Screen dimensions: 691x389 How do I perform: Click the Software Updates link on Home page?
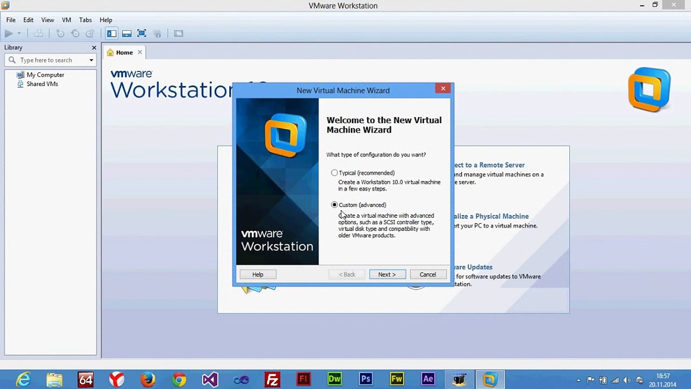point(473,267)
